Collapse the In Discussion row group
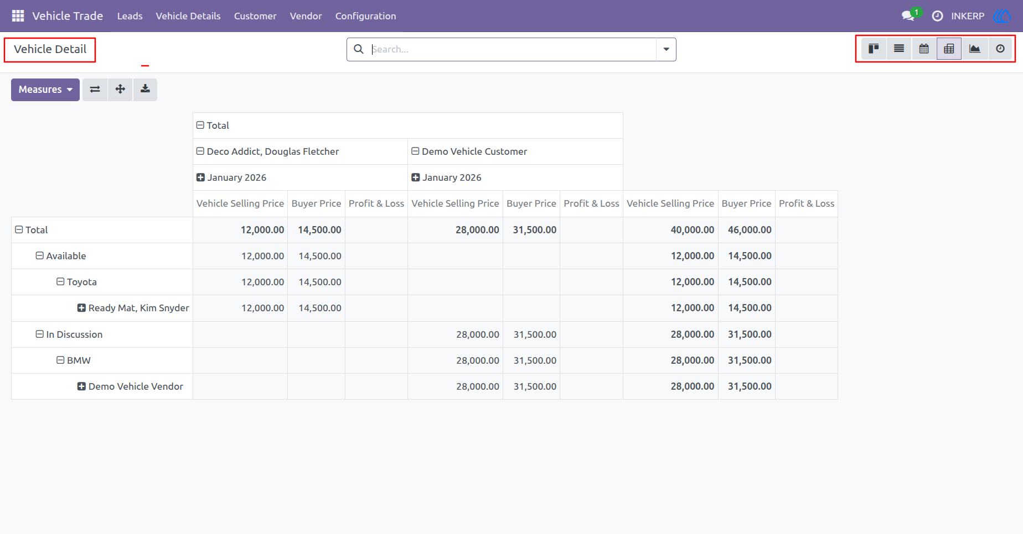1023x534 pixels. pos(69,334)
